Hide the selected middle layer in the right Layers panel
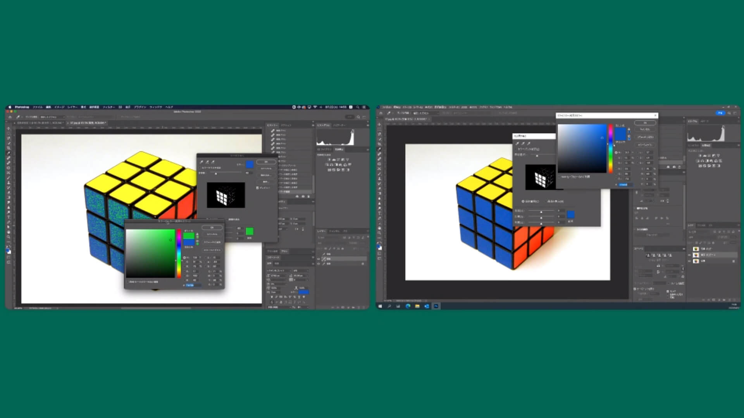This screenshot has width=744, height=418. click(x=690, y=255)
